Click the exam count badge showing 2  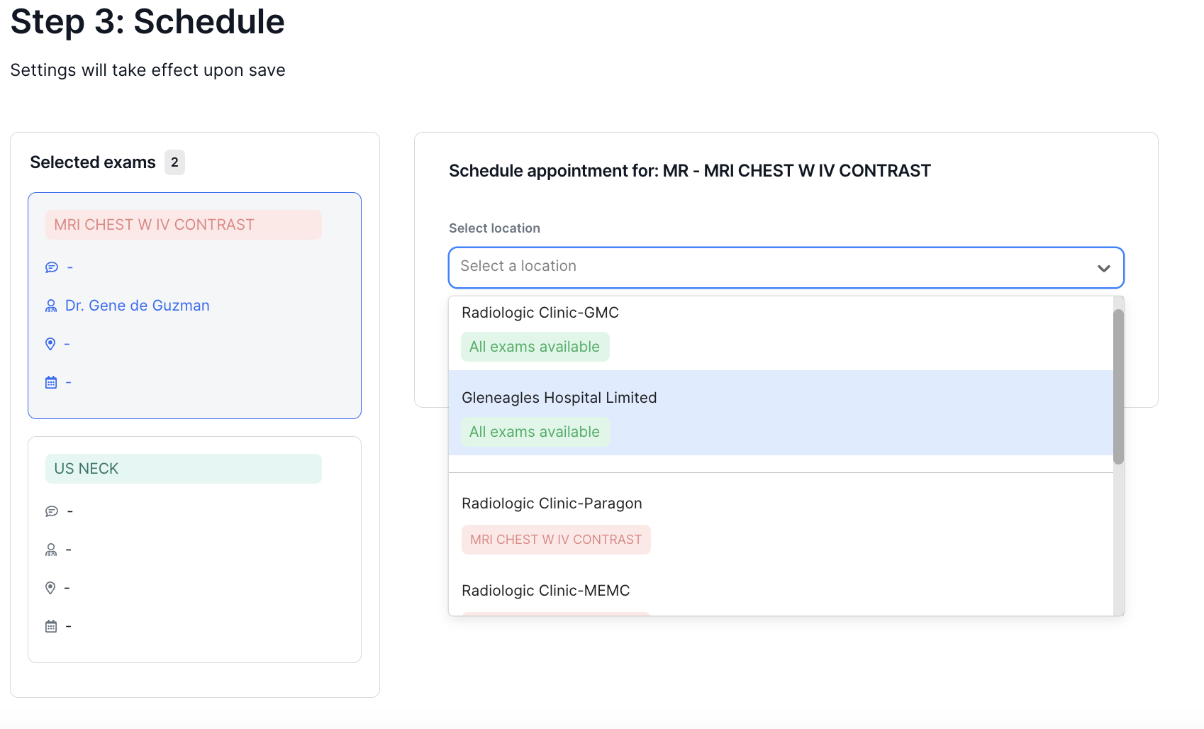point(174,162)
